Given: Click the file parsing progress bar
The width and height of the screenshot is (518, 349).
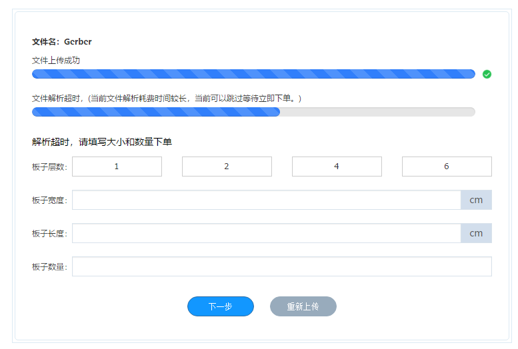Looking at the screenshot, I should point(254,112).
